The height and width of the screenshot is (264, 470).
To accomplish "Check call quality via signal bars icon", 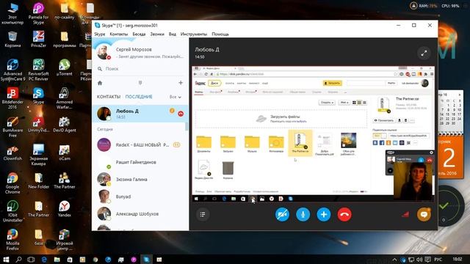I will pos(405,214).
